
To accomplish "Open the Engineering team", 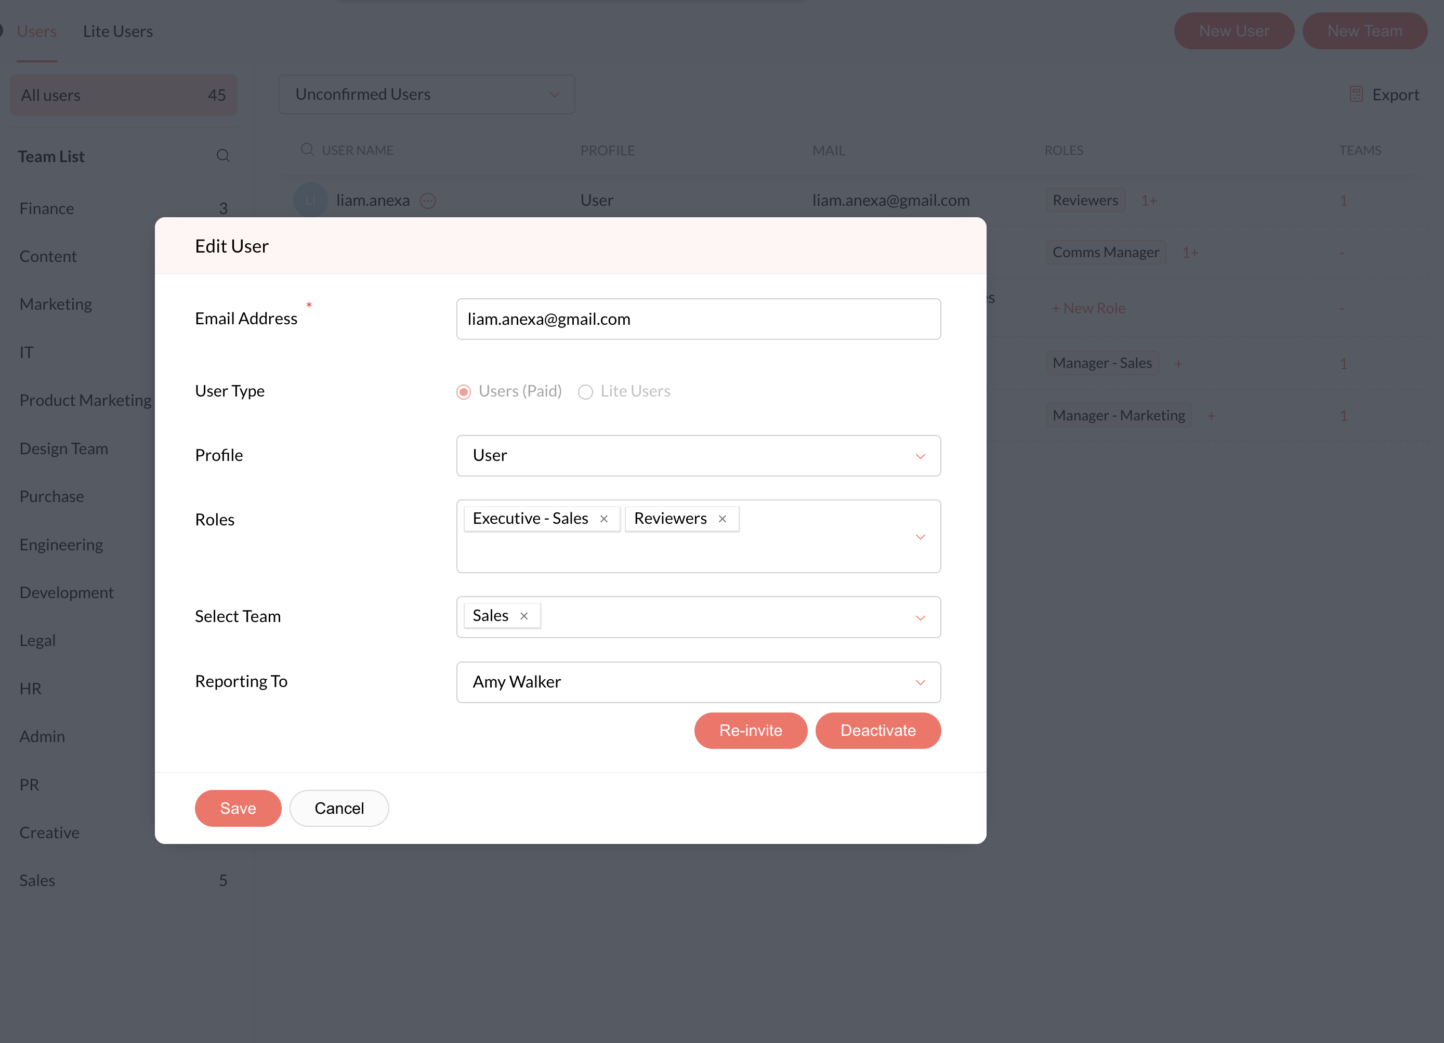I will point(61,545).
